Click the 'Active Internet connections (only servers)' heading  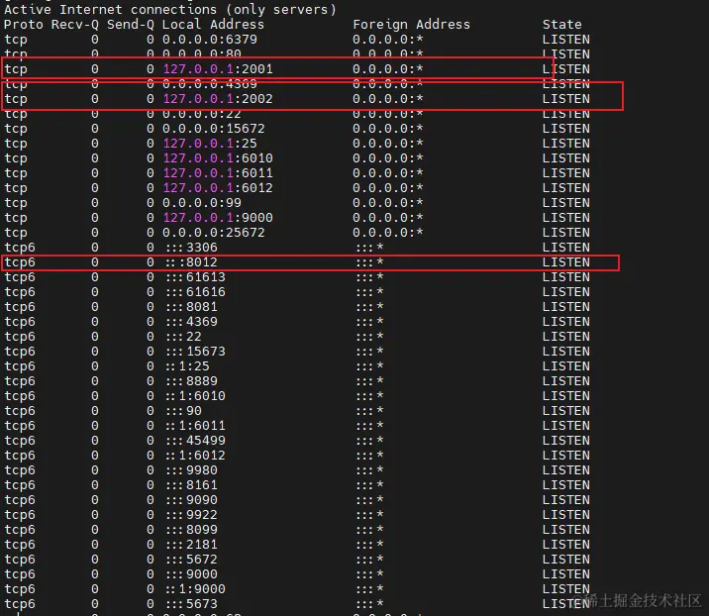point(170,10)
